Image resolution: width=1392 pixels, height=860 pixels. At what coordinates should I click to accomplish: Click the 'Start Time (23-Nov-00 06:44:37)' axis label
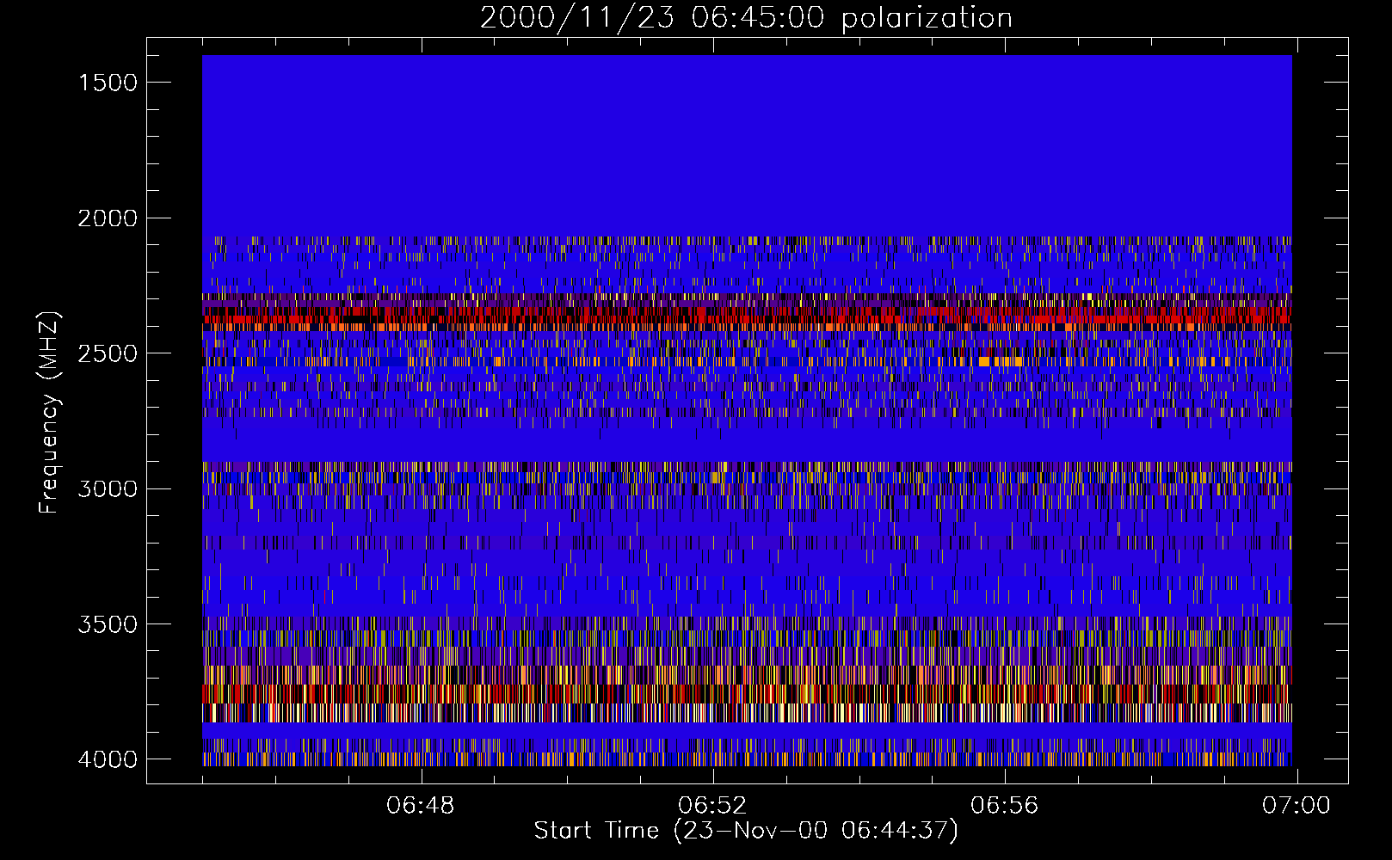point(746,831)
